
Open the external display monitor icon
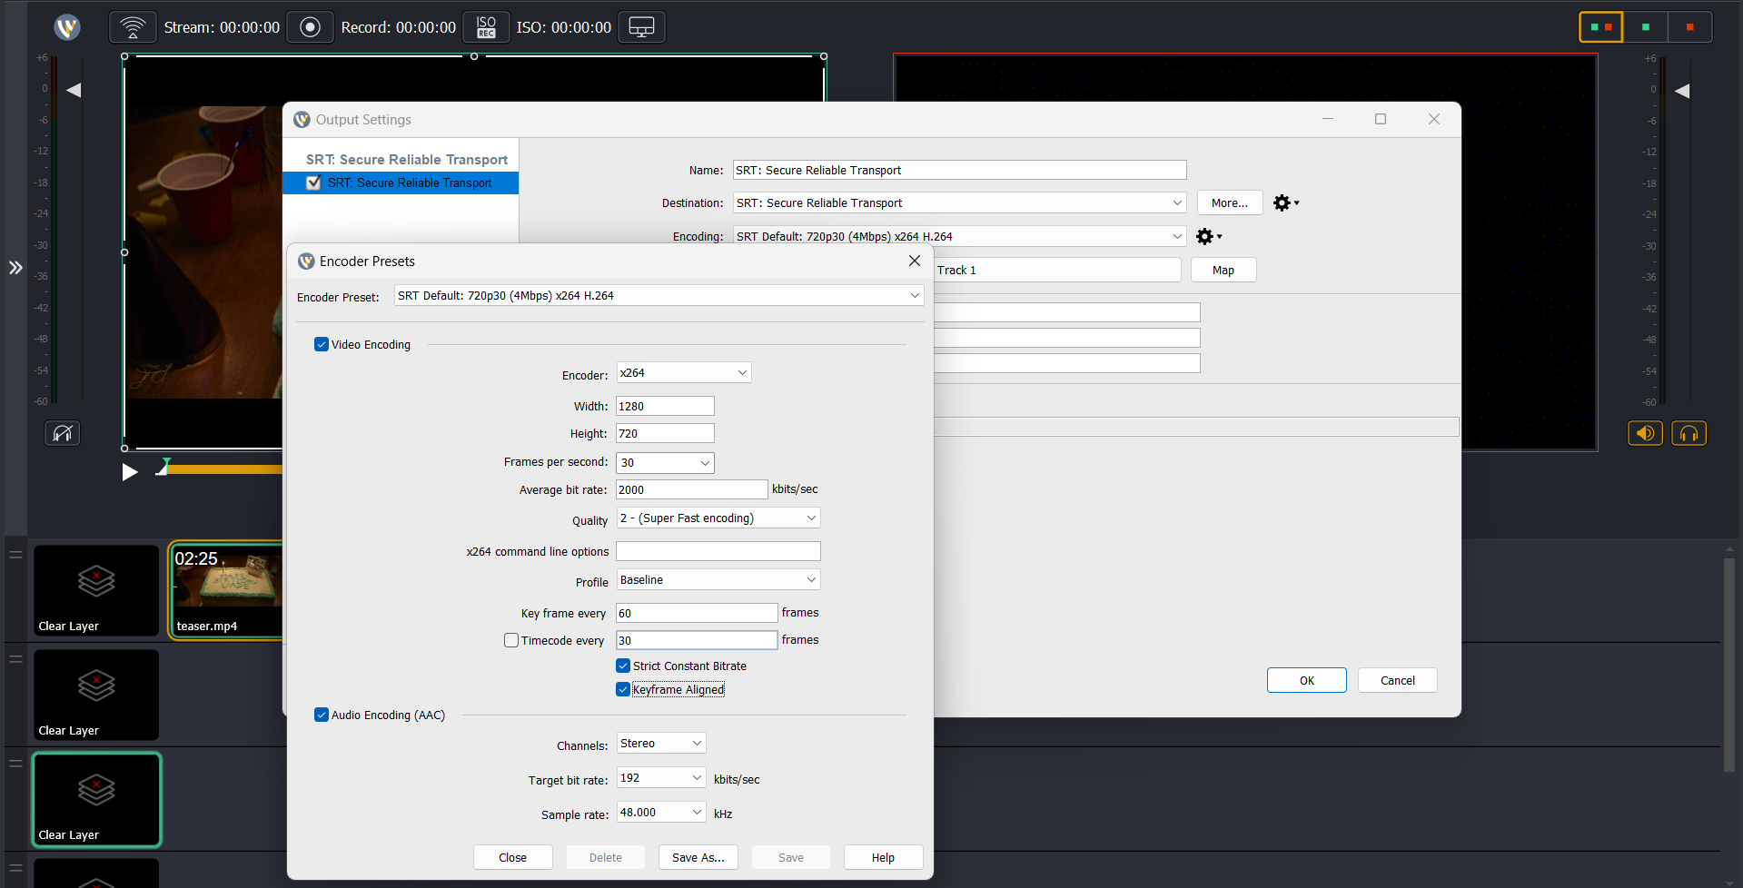coord(641,27)
